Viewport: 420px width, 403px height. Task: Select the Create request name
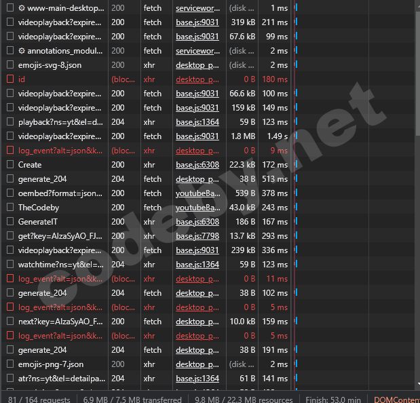click(30, 165)
